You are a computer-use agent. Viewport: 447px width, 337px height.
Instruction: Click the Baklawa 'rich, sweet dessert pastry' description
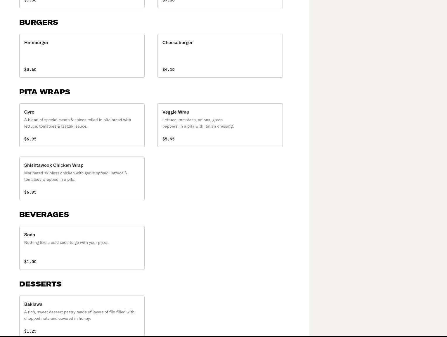tap(79, 315)
